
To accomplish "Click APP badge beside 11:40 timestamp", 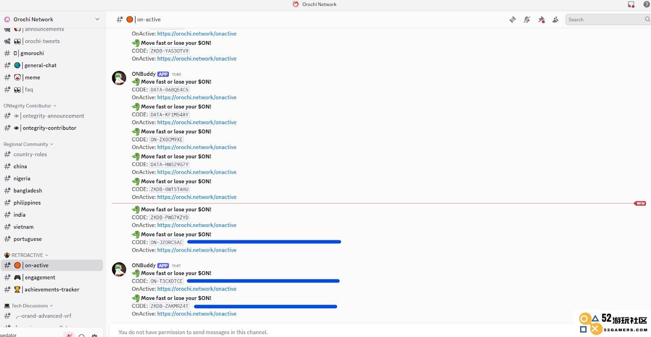I will (163, 74).
